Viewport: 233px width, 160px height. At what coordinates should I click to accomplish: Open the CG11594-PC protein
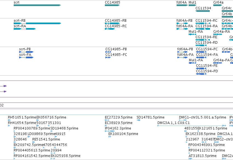201,52
